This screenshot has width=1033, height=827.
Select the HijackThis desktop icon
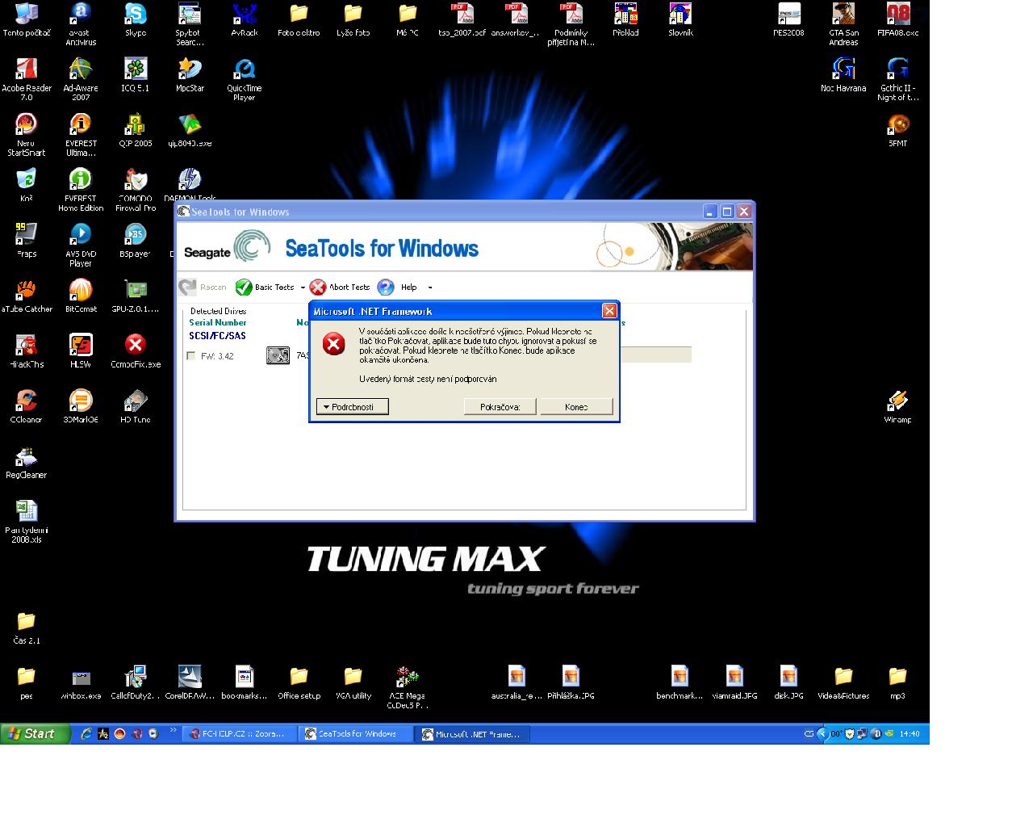[x=27, y=351]
